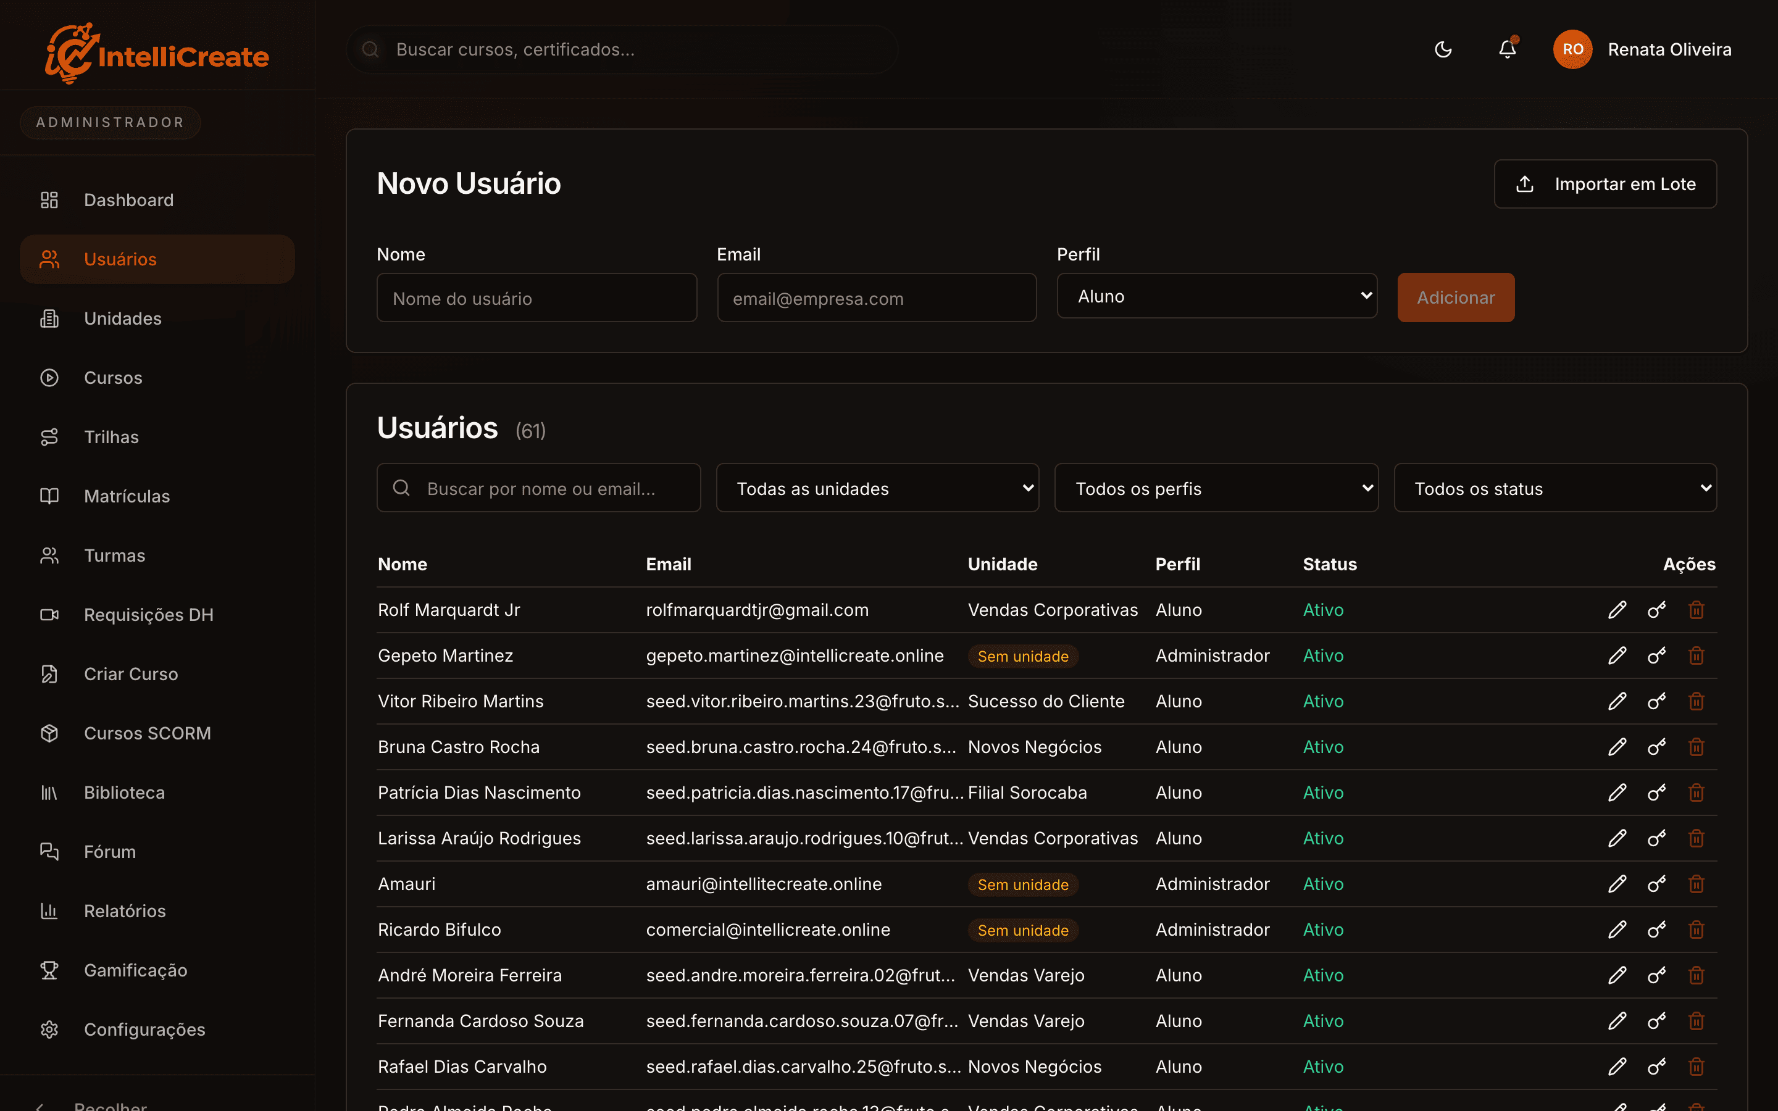This screenshot has width=1778, height=1111.
Task: Go to Turmas in sidebar
Action: (x=157, y=555)
